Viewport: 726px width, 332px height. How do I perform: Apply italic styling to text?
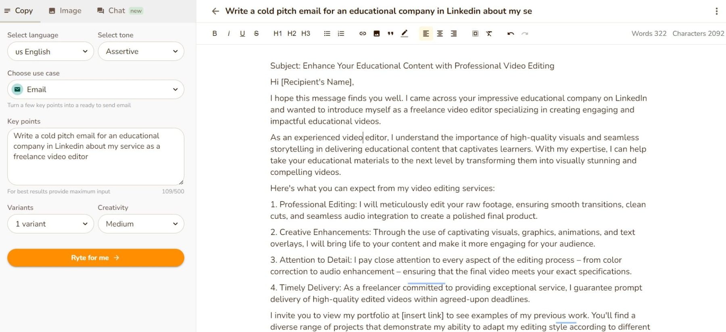pyautogui.click(x=229, y=33)
